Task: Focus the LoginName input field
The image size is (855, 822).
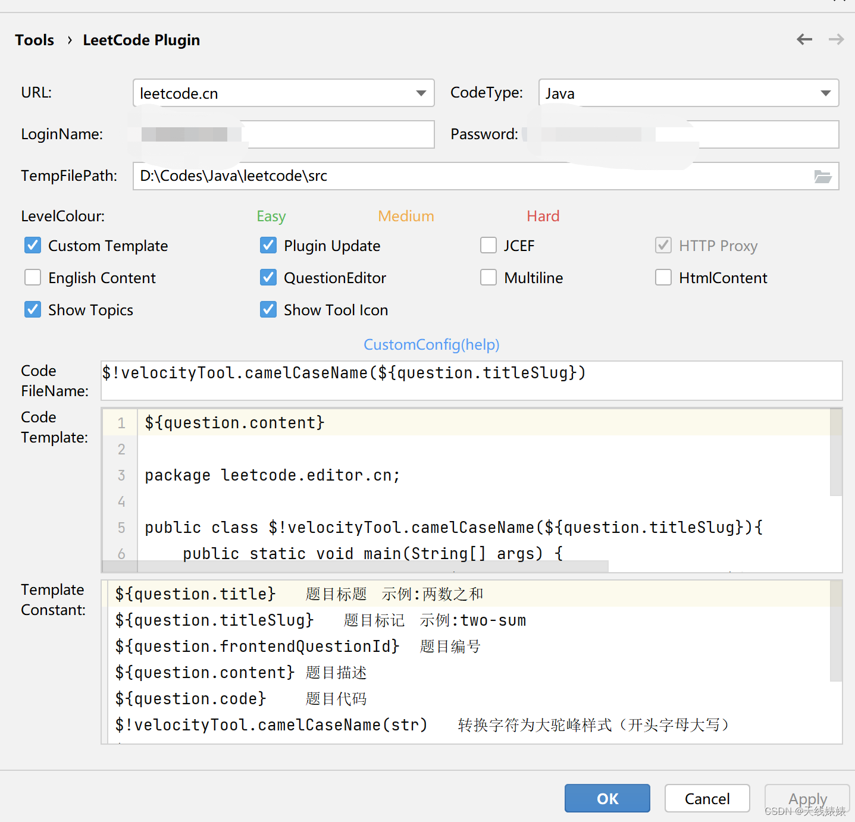Action: pyautogui.click(x=284, y=134)
